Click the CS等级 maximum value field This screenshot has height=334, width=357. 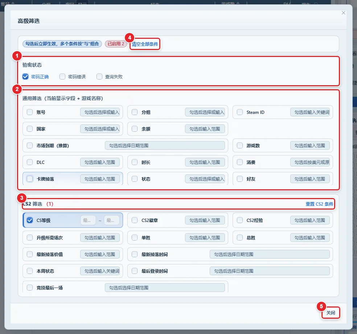112,220
